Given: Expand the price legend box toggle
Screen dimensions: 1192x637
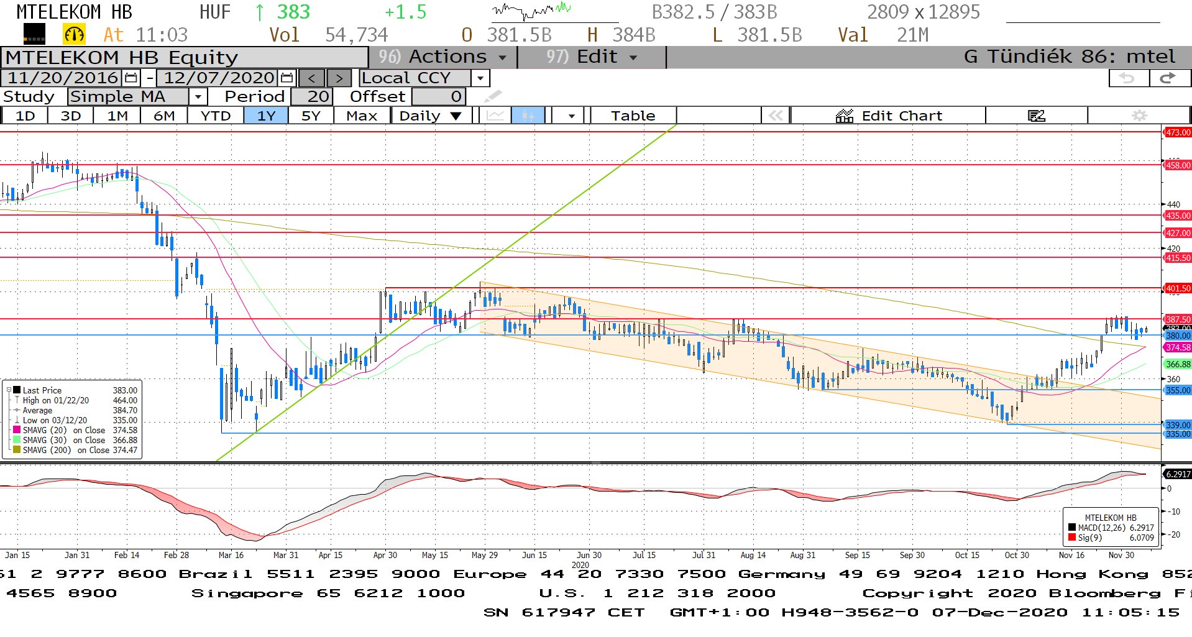Looking at the screenshot, I should [x=9, y=390].
